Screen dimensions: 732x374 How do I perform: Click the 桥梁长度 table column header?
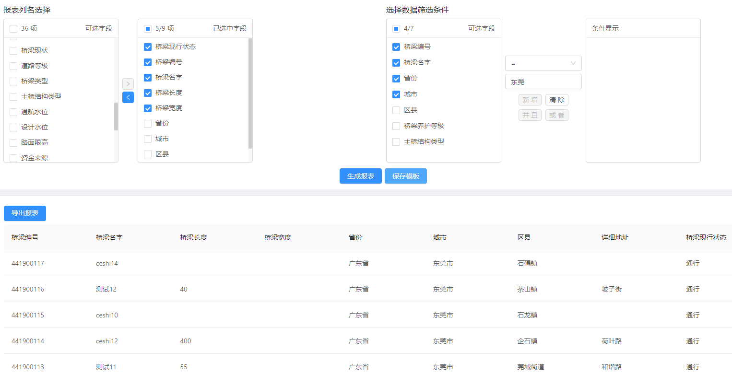[x=194, y=237]
